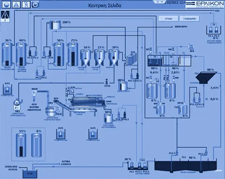Click the home icon in top toolbar
Screen dimensions: 225x179
point(6,5)
